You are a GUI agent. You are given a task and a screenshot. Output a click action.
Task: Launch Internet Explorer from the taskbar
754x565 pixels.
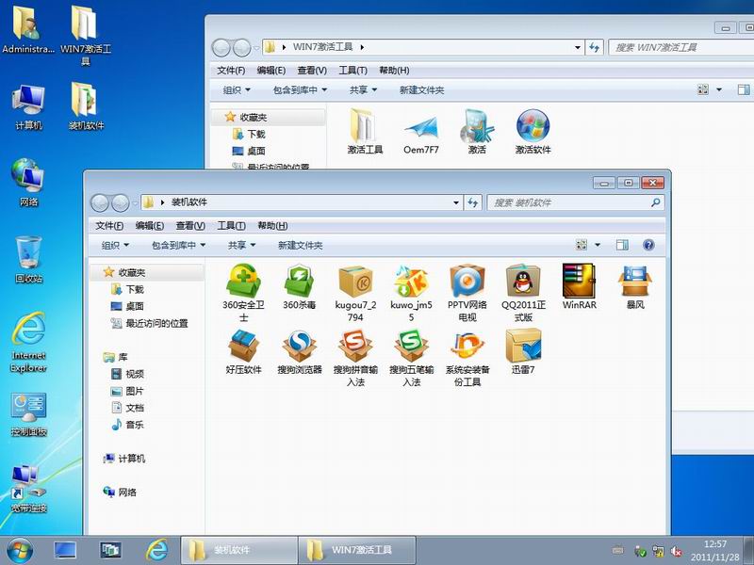coord(156,550)
